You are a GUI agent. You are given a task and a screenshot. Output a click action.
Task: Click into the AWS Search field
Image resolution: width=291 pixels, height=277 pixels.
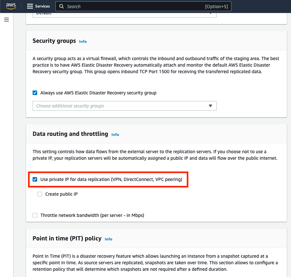tap(143, 6)
